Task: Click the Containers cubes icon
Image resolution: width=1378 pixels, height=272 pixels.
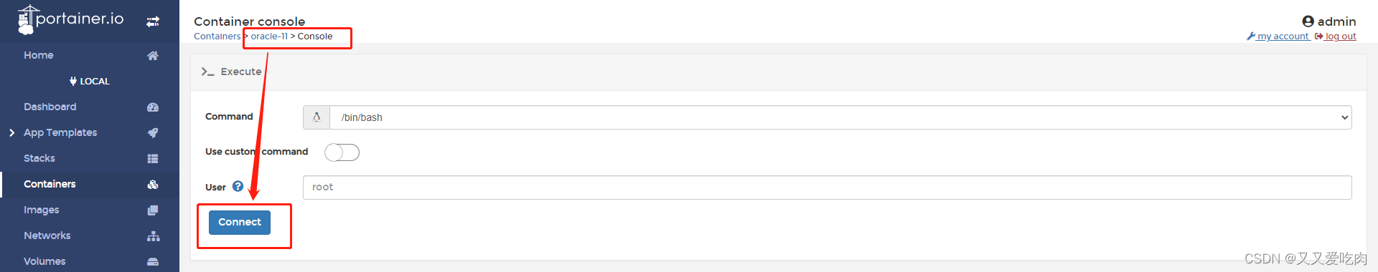Action: 153,185
